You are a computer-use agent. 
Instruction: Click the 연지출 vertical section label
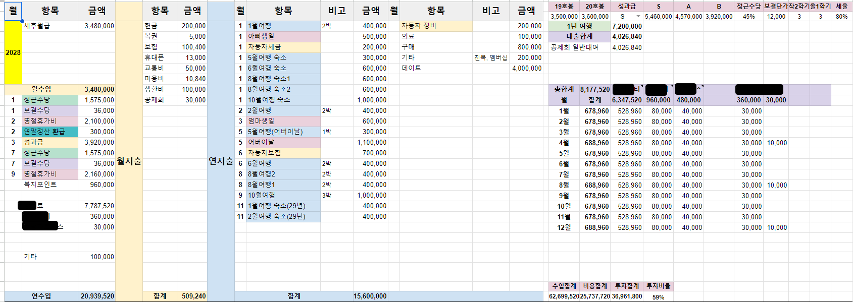tap(221, 161)
